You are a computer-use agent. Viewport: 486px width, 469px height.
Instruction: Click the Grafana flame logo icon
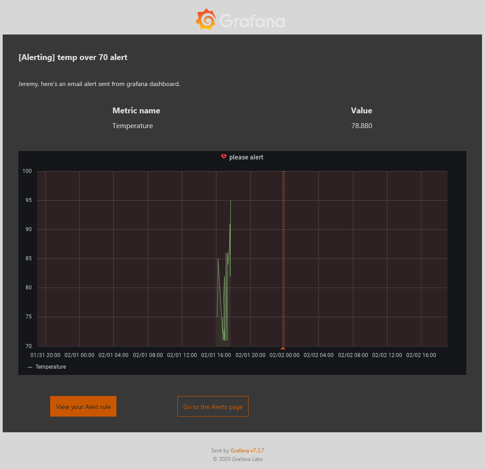coord(206,20)
